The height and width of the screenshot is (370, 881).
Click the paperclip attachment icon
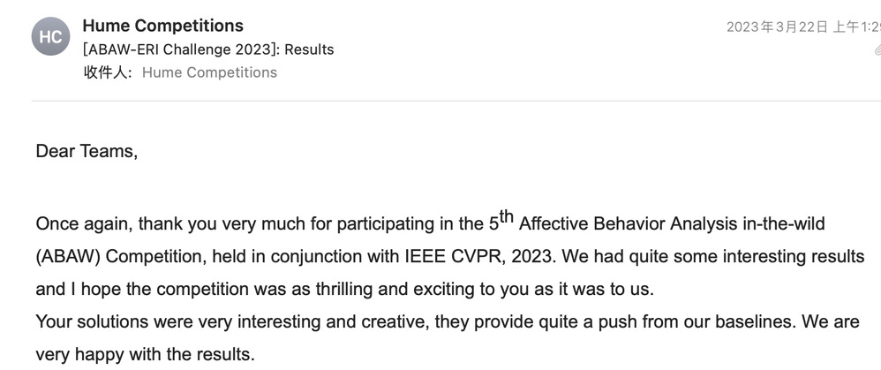tap(877, 50)
